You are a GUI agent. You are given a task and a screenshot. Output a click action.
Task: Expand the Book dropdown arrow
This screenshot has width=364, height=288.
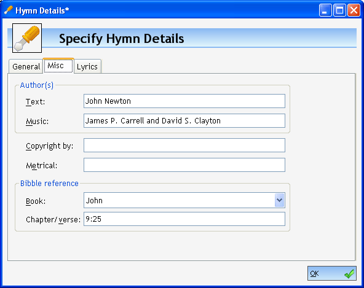[280, 200]
